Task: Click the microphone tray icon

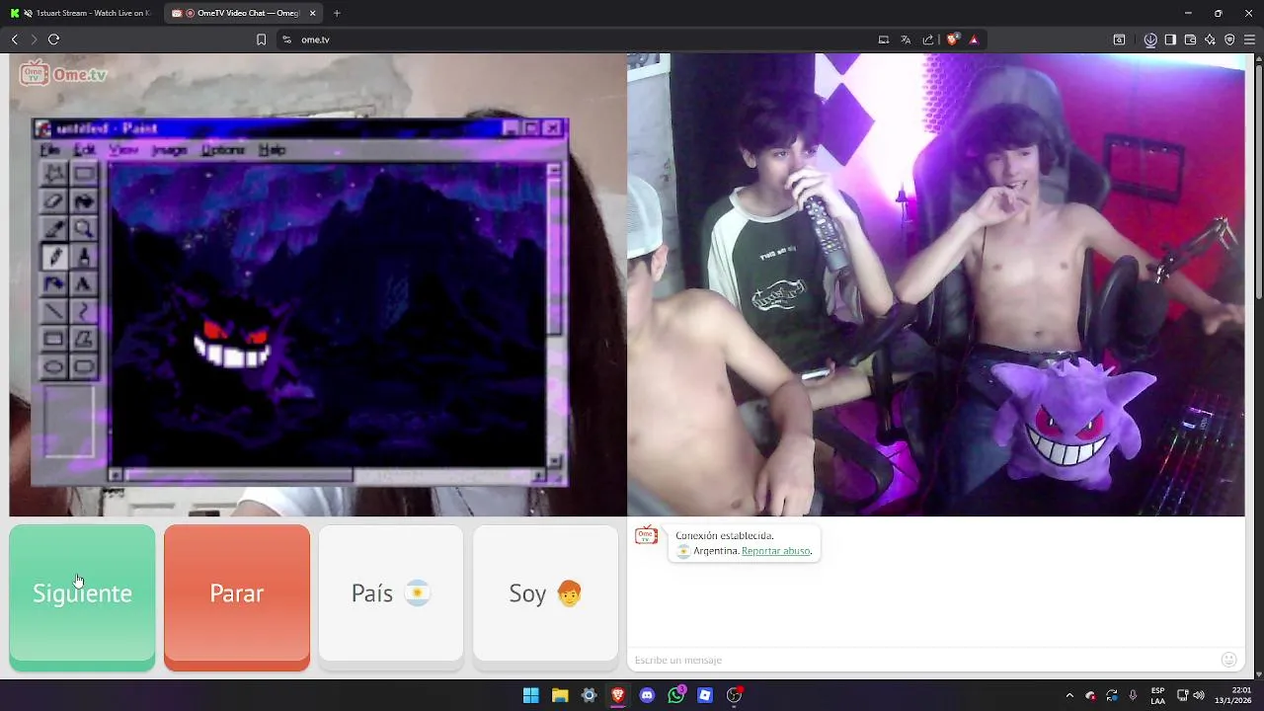Action: tap(1133, 695)
